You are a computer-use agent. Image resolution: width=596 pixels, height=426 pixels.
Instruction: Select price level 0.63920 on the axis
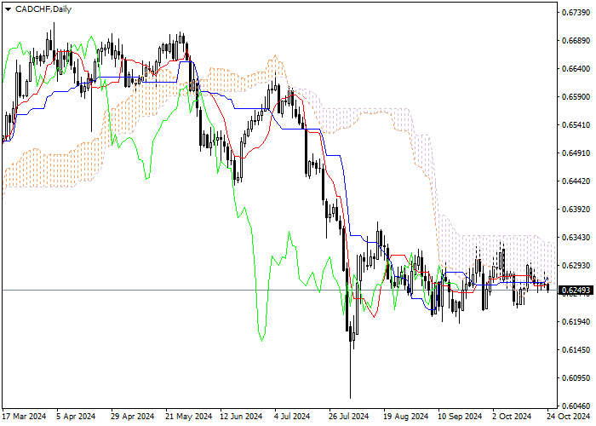click(576, 210)
